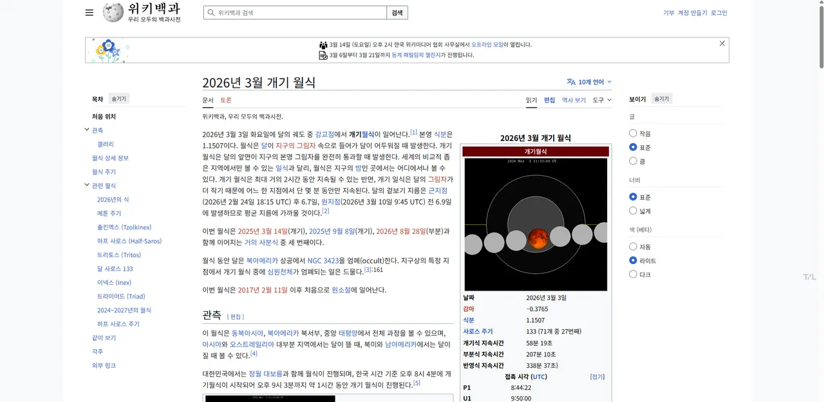Click the flower illustration in the banner
824x402 pixels.
click(108, 50)
